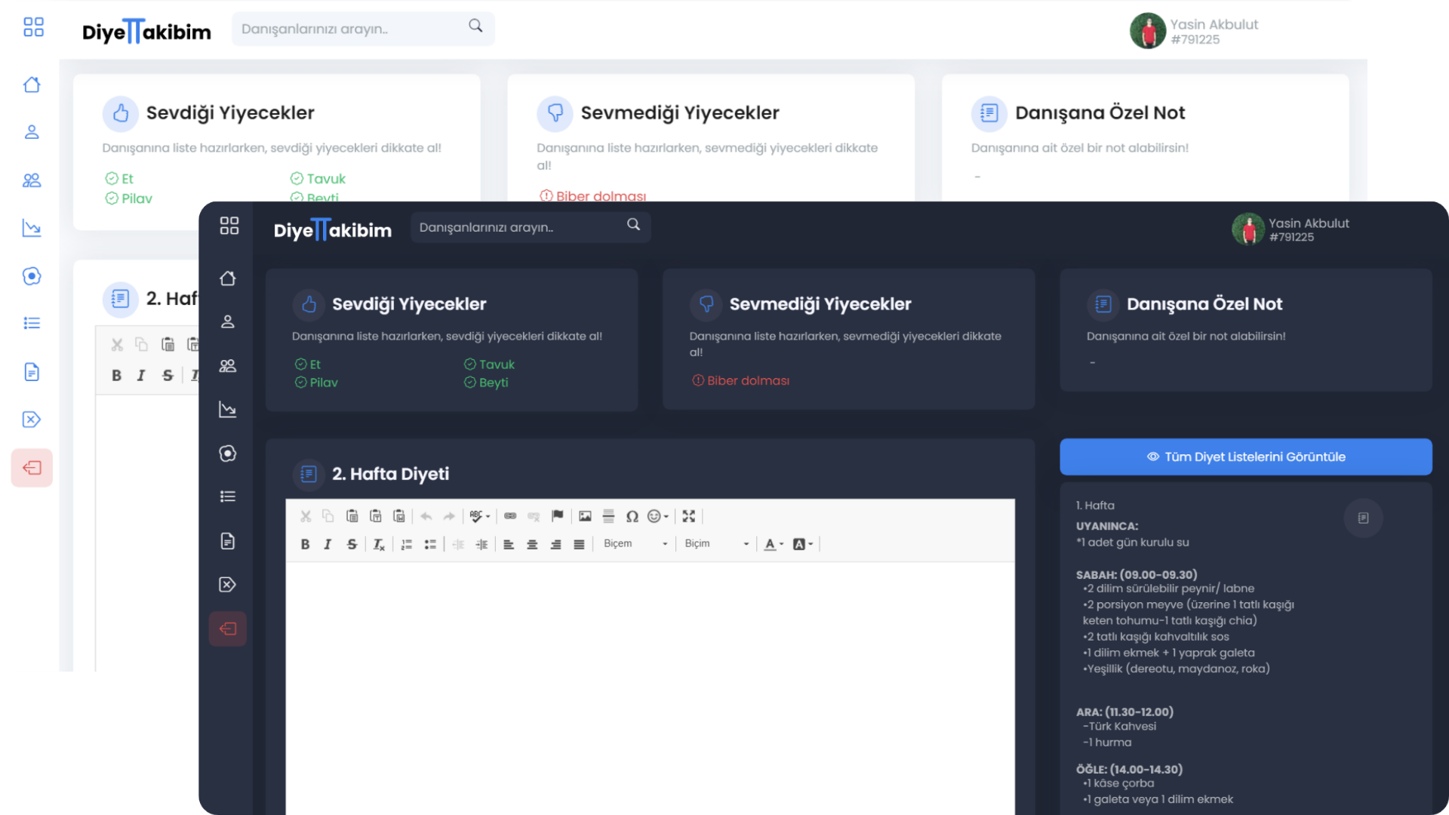The width and height of the screenshot is (1449, 815).
Task: Insert a numbered list in the dark editor
Action: coord(407,544)
